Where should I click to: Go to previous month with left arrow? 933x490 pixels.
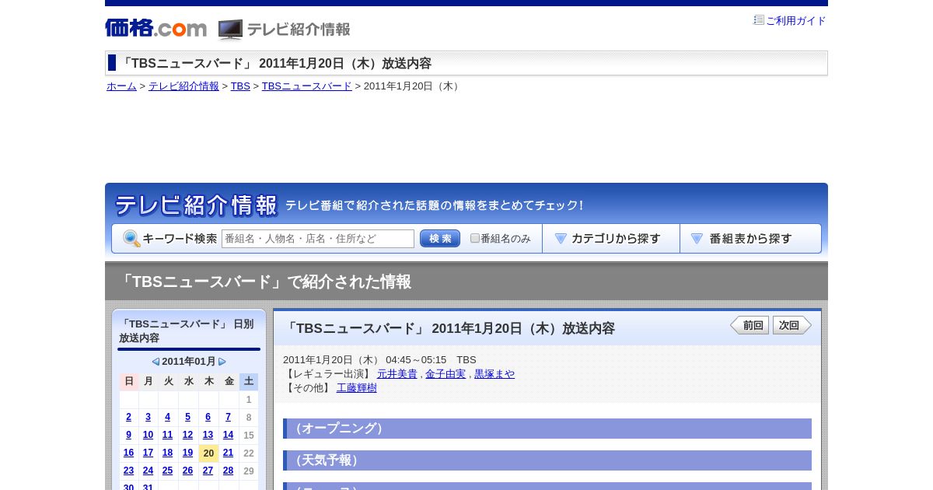[155, 362]
